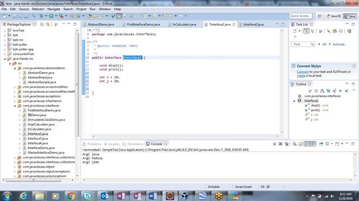Click the search magnifier in Task List Find
The height and width of the screenshot is (201, 359).
312,44
